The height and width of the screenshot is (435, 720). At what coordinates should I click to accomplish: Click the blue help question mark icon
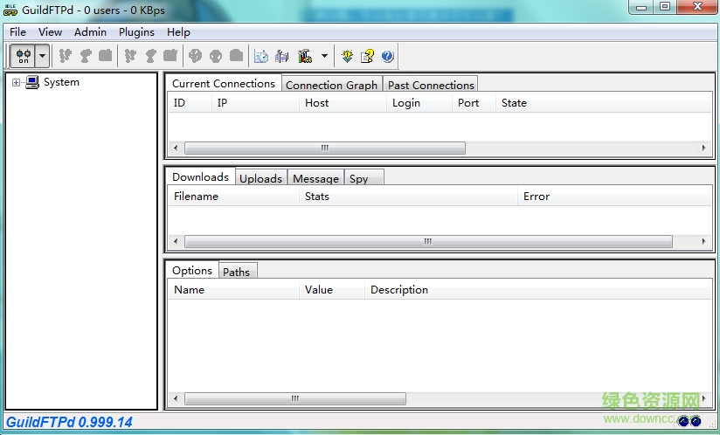pos(388,56)
